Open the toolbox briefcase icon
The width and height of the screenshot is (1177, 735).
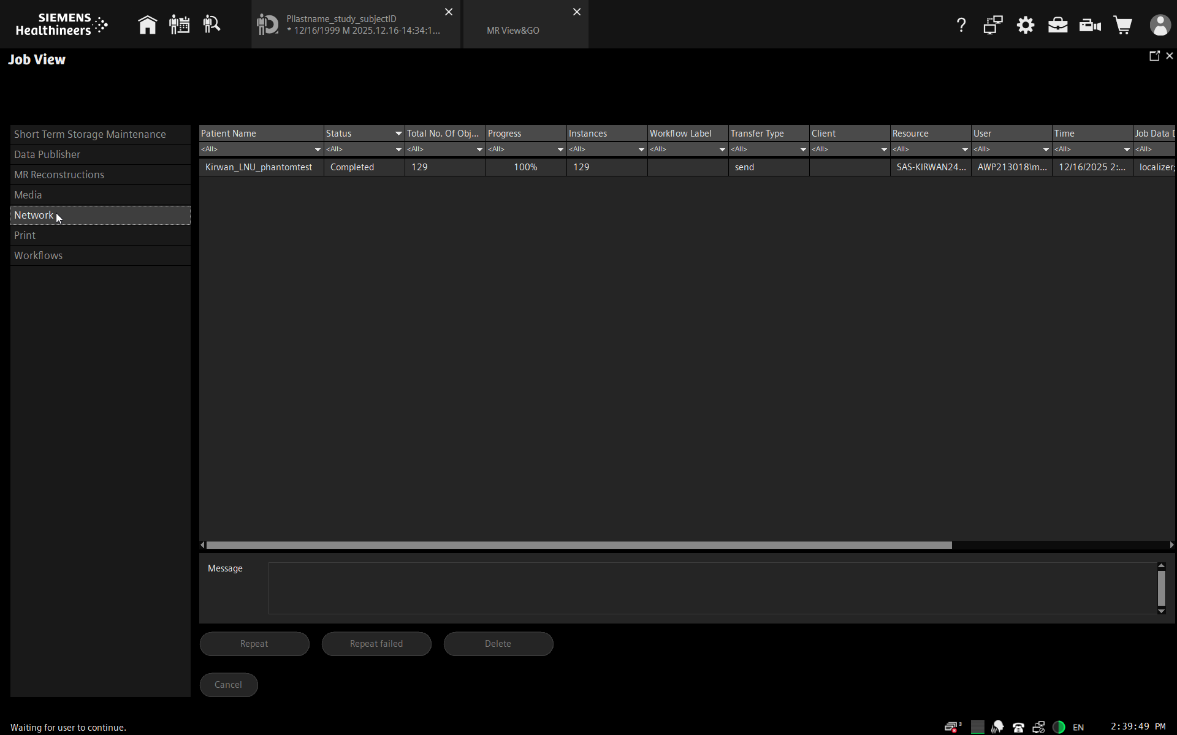coord(1058,25)
